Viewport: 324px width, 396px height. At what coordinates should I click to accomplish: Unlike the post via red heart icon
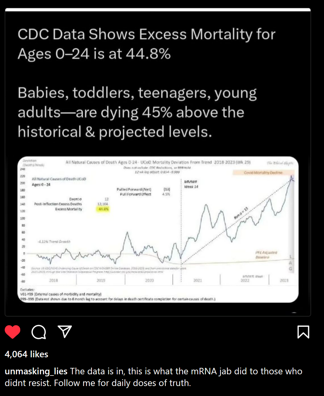pyautogui.click(x=13, y=332)
